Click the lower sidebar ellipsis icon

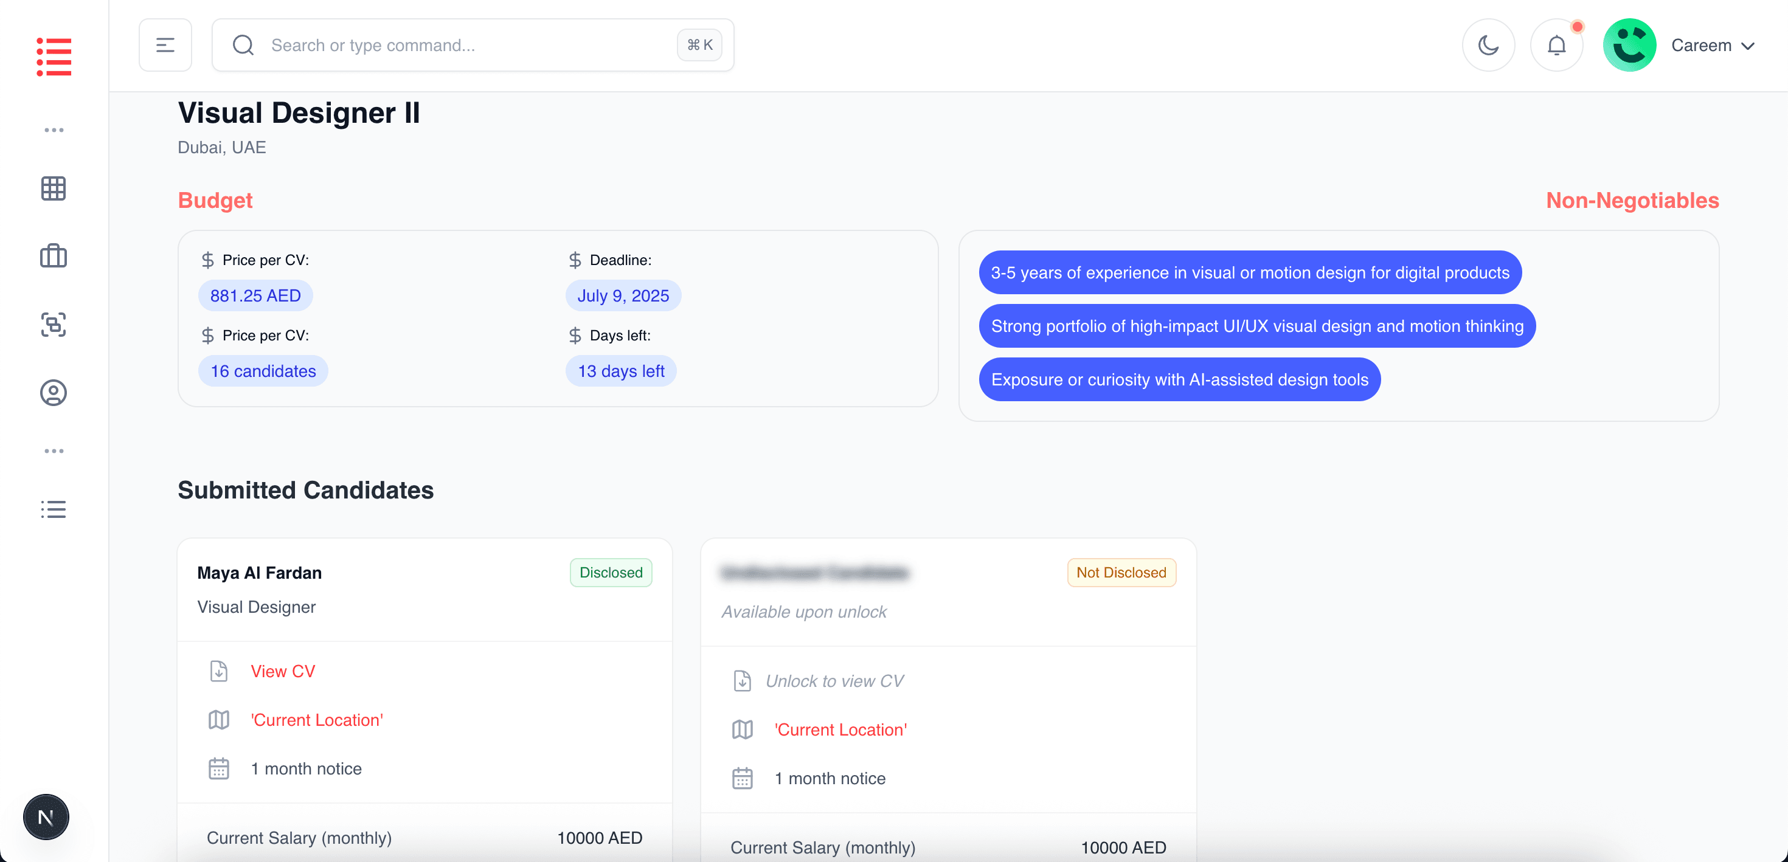point(54,451)
